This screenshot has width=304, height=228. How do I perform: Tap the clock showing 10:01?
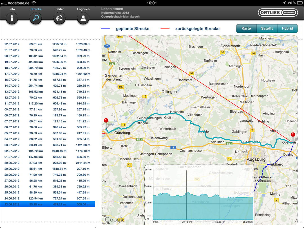tap(152, 3)
